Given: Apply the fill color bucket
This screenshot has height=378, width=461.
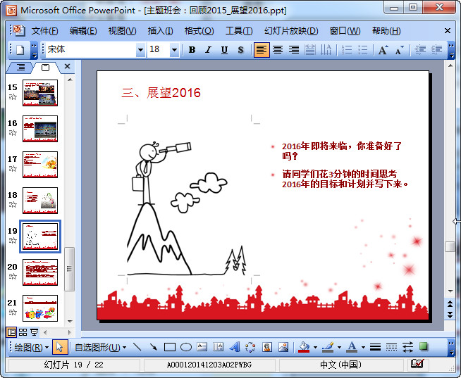Looking at the screenshot, I should pyautogui.click(x=304, y=347).
